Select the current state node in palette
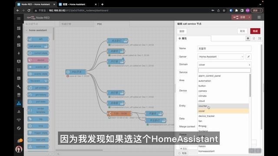Screen dimensions: 278x156 38,53
